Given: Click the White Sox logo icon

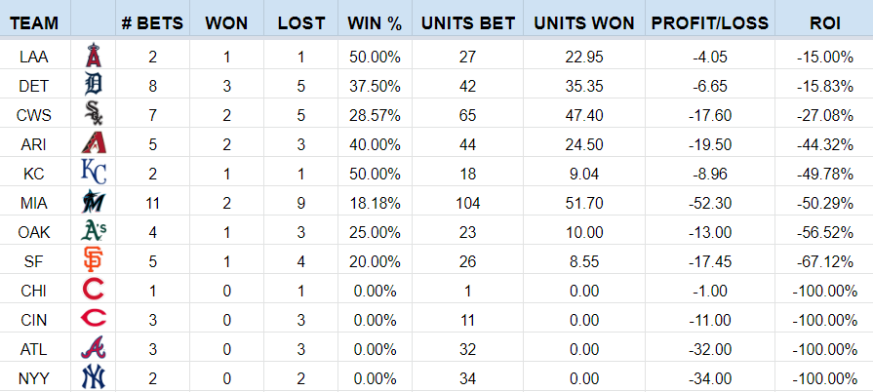Looking at the screenshot, I should click(x=94, y=115).
